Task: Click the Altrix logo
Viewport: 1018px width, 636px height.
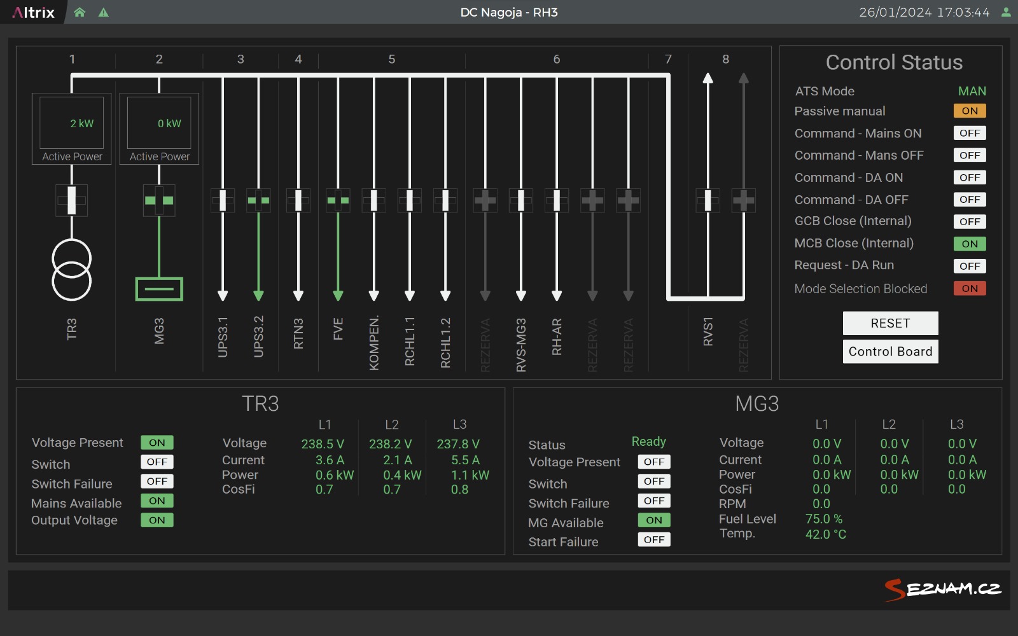Action: pyautogui.click(x=34, y=12)
